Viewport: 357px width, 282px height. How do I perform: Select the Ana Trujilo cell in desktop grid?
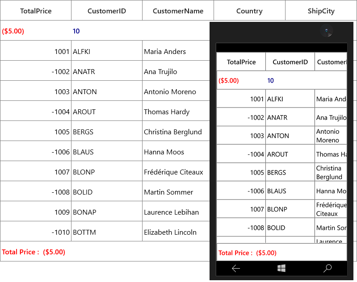tap(176, 71)
